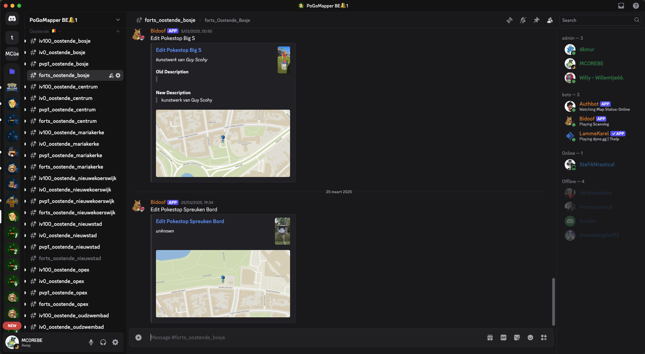
Task: Open Big S Pokestop thumbnail image
Action: tap(284, 60)
